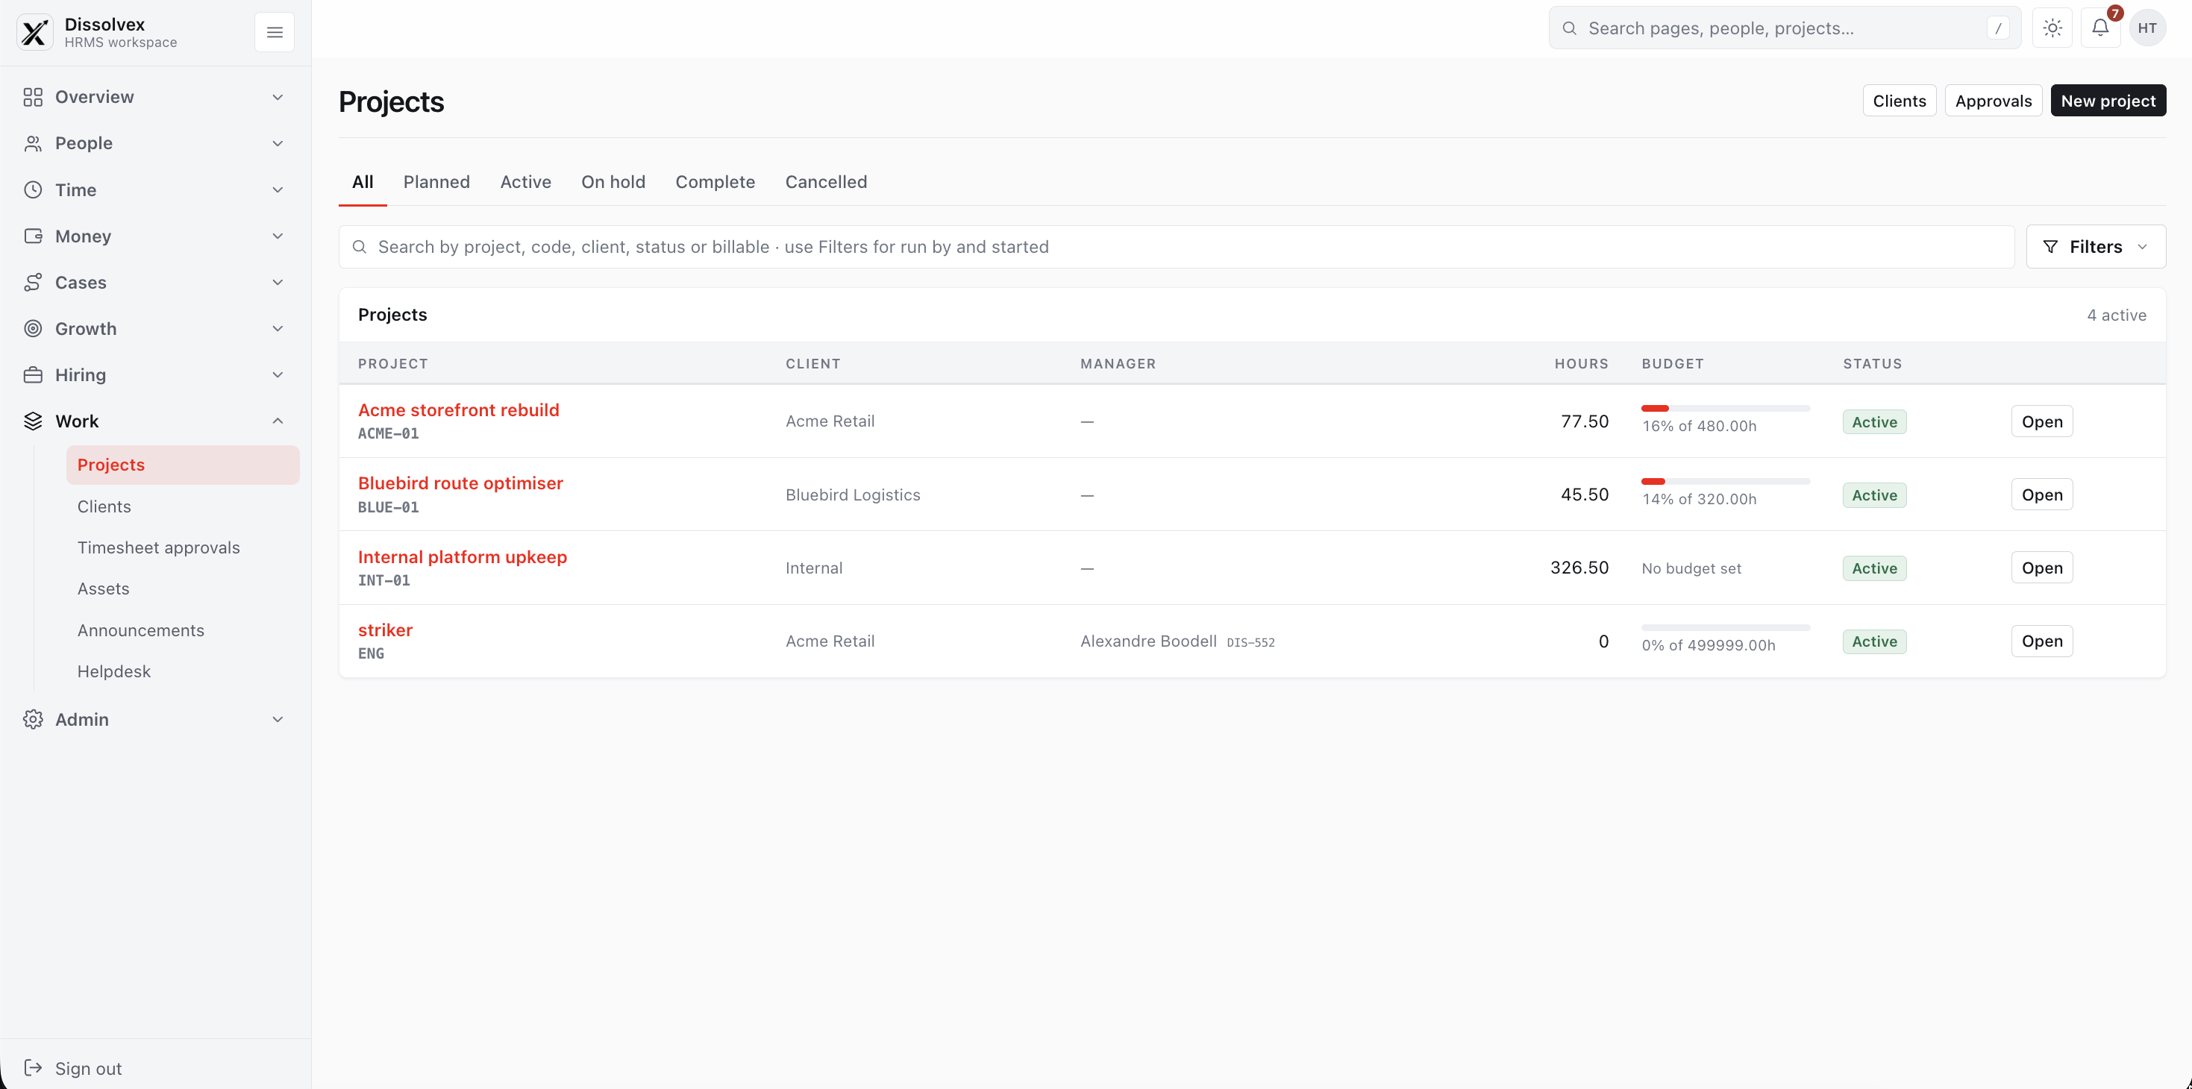
Task: Switch to the Planned tab
Action: [x=436, y=182]
